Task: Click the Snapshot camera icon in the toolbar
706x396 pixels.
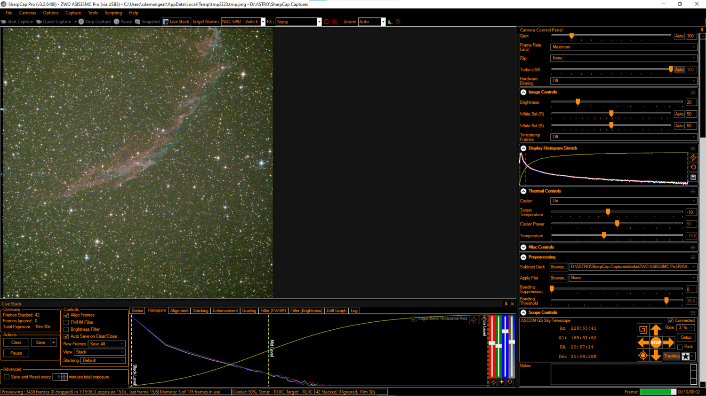Action: click(137, 22)
